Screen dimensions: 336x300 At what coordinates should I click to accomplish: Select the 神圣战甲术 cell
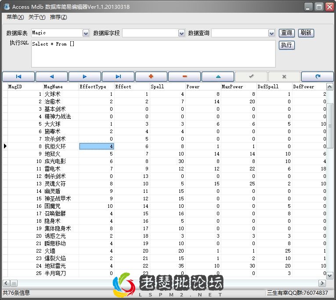(61, 199)
